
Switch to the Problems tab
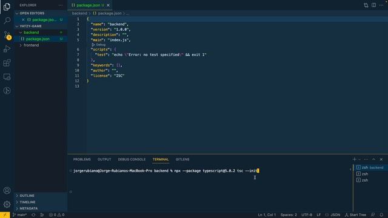[x=82, y=159]
